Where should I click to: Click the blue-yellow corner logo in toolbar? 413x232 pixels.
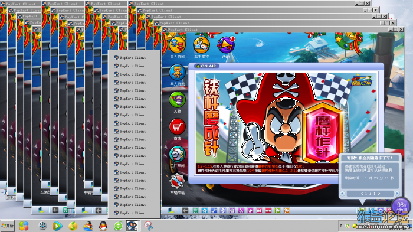pos(171,210)
